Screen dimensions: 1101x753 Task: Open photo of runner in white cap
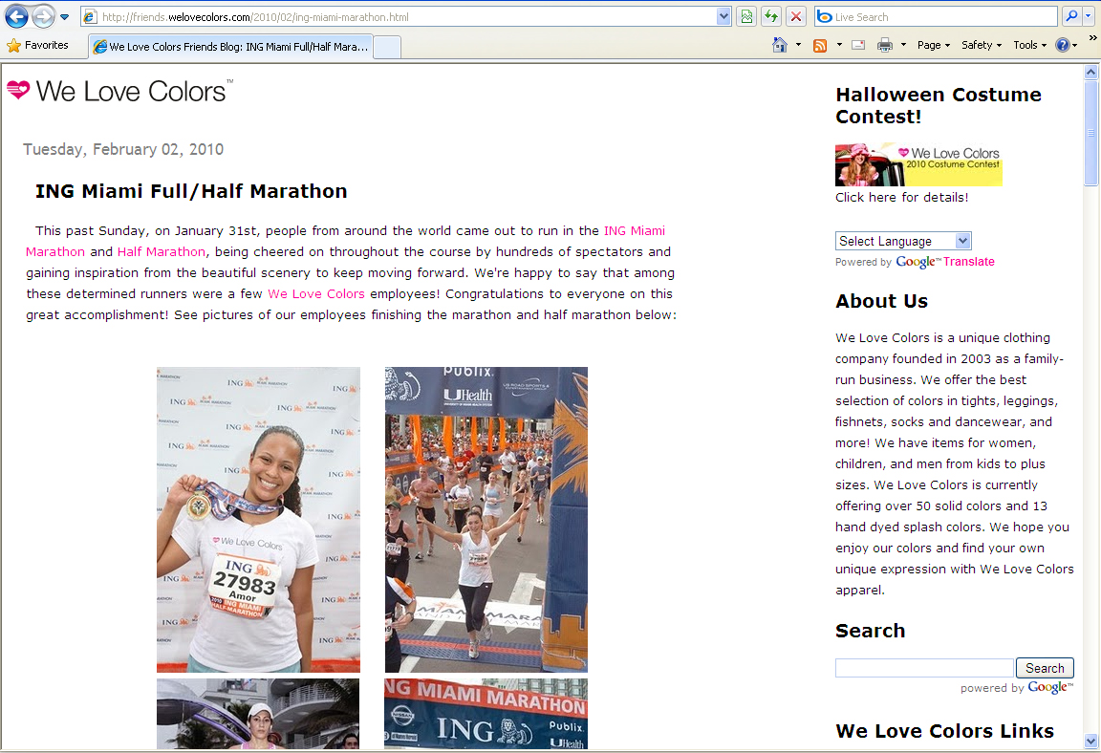click(x=258, y=713)
